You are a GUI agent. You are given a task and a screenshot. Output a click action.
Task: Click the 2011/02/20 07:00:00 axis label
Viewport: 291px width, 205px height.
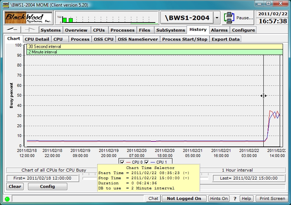(x=137, y=153)
